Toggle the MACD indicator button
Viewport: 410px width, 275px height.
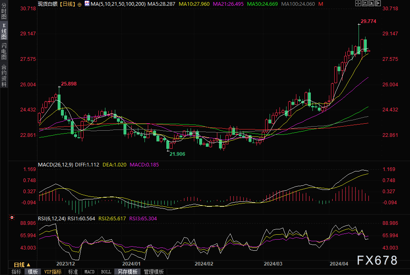pos(89,272)
